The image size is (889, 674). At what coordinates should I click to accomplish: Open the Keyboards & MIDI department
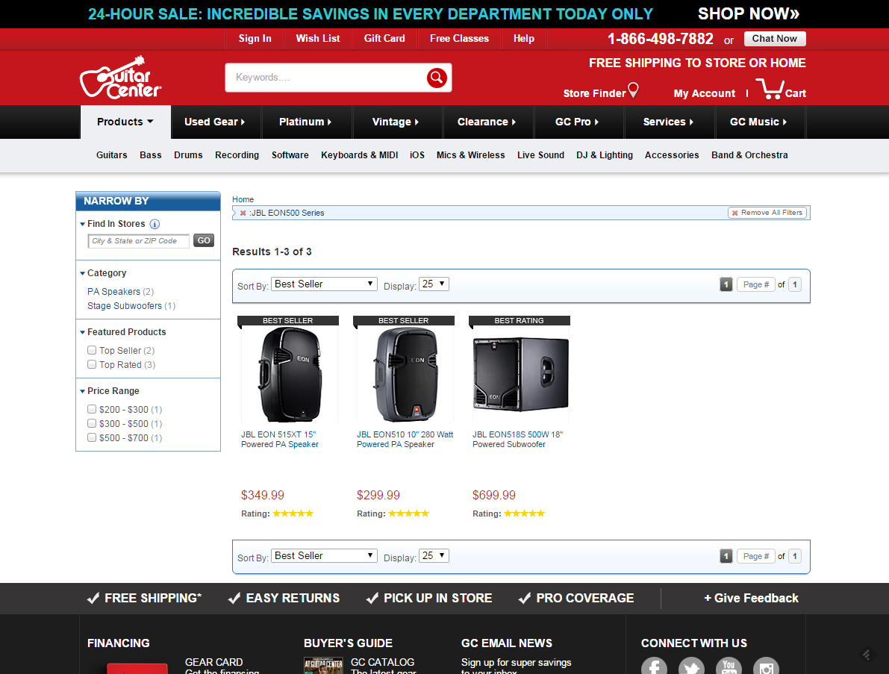point(360,155)
